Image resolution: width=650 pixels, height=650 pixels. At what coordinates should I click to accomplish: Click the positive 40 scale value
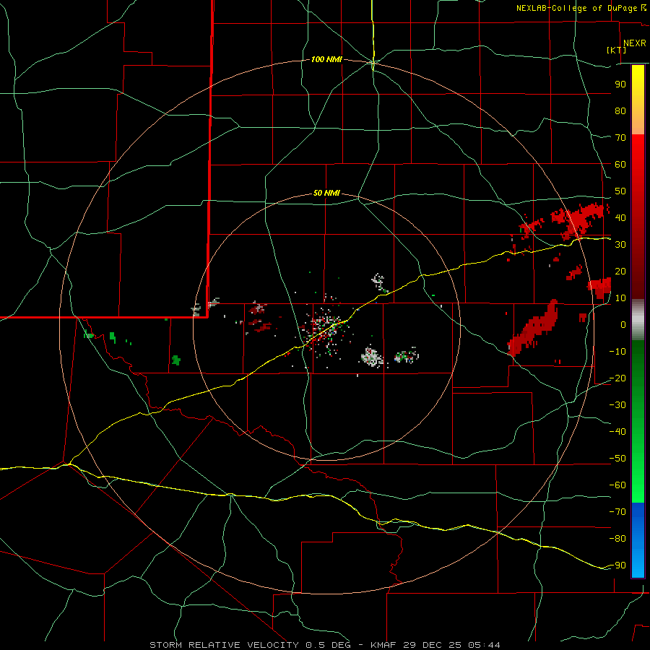pos(620,217)
